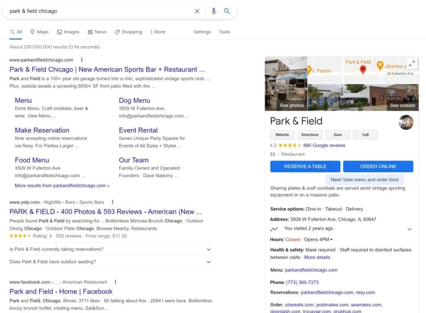
Task: Expand the 'You visited 2 years ago' row
Action: pyautogui.click(x=341, y=229)
